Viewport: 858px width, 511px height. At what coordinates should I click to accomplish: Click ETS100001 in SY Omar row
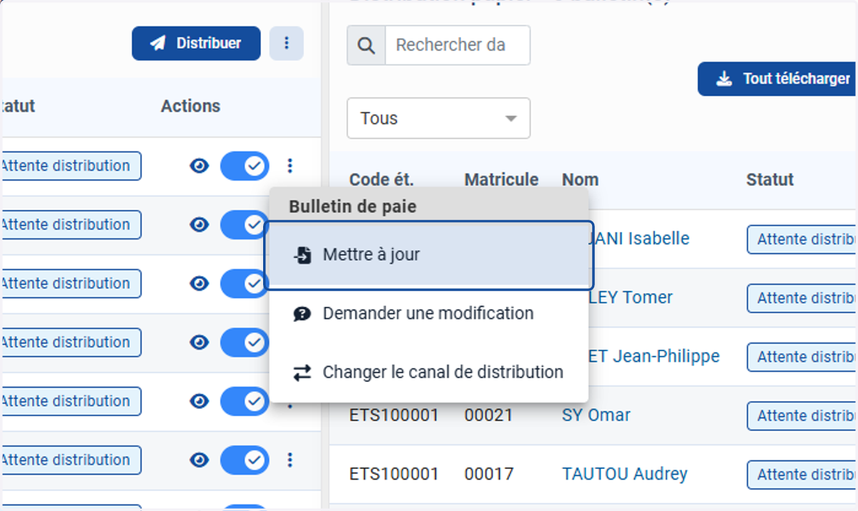(394, 415)
